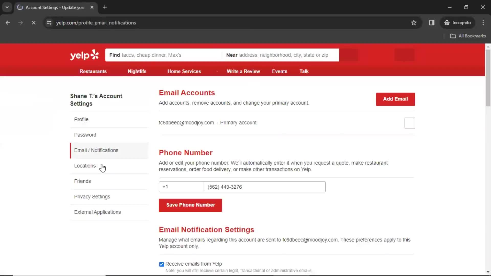Click the Yelp logo
This screenshot has height=276, width=491.
(84, 55)
